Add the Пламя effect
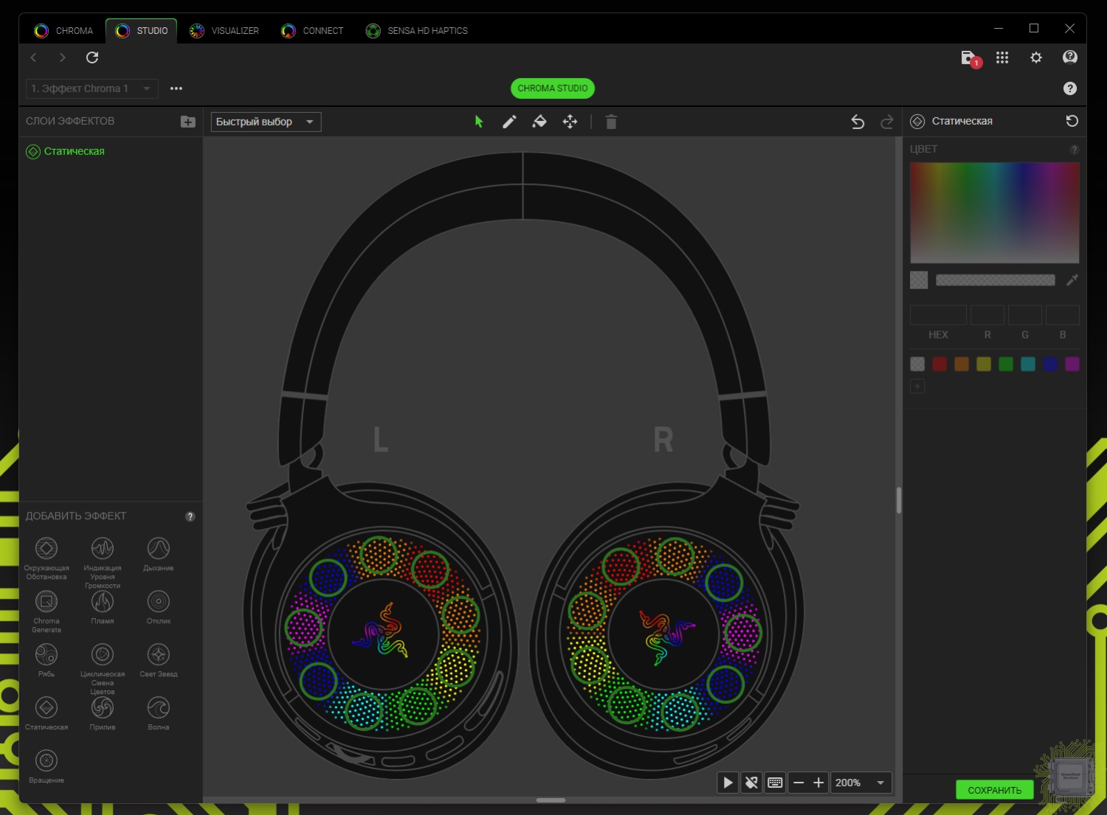The height and width of the screenshot is (815, 1107). tap(103, 603)
